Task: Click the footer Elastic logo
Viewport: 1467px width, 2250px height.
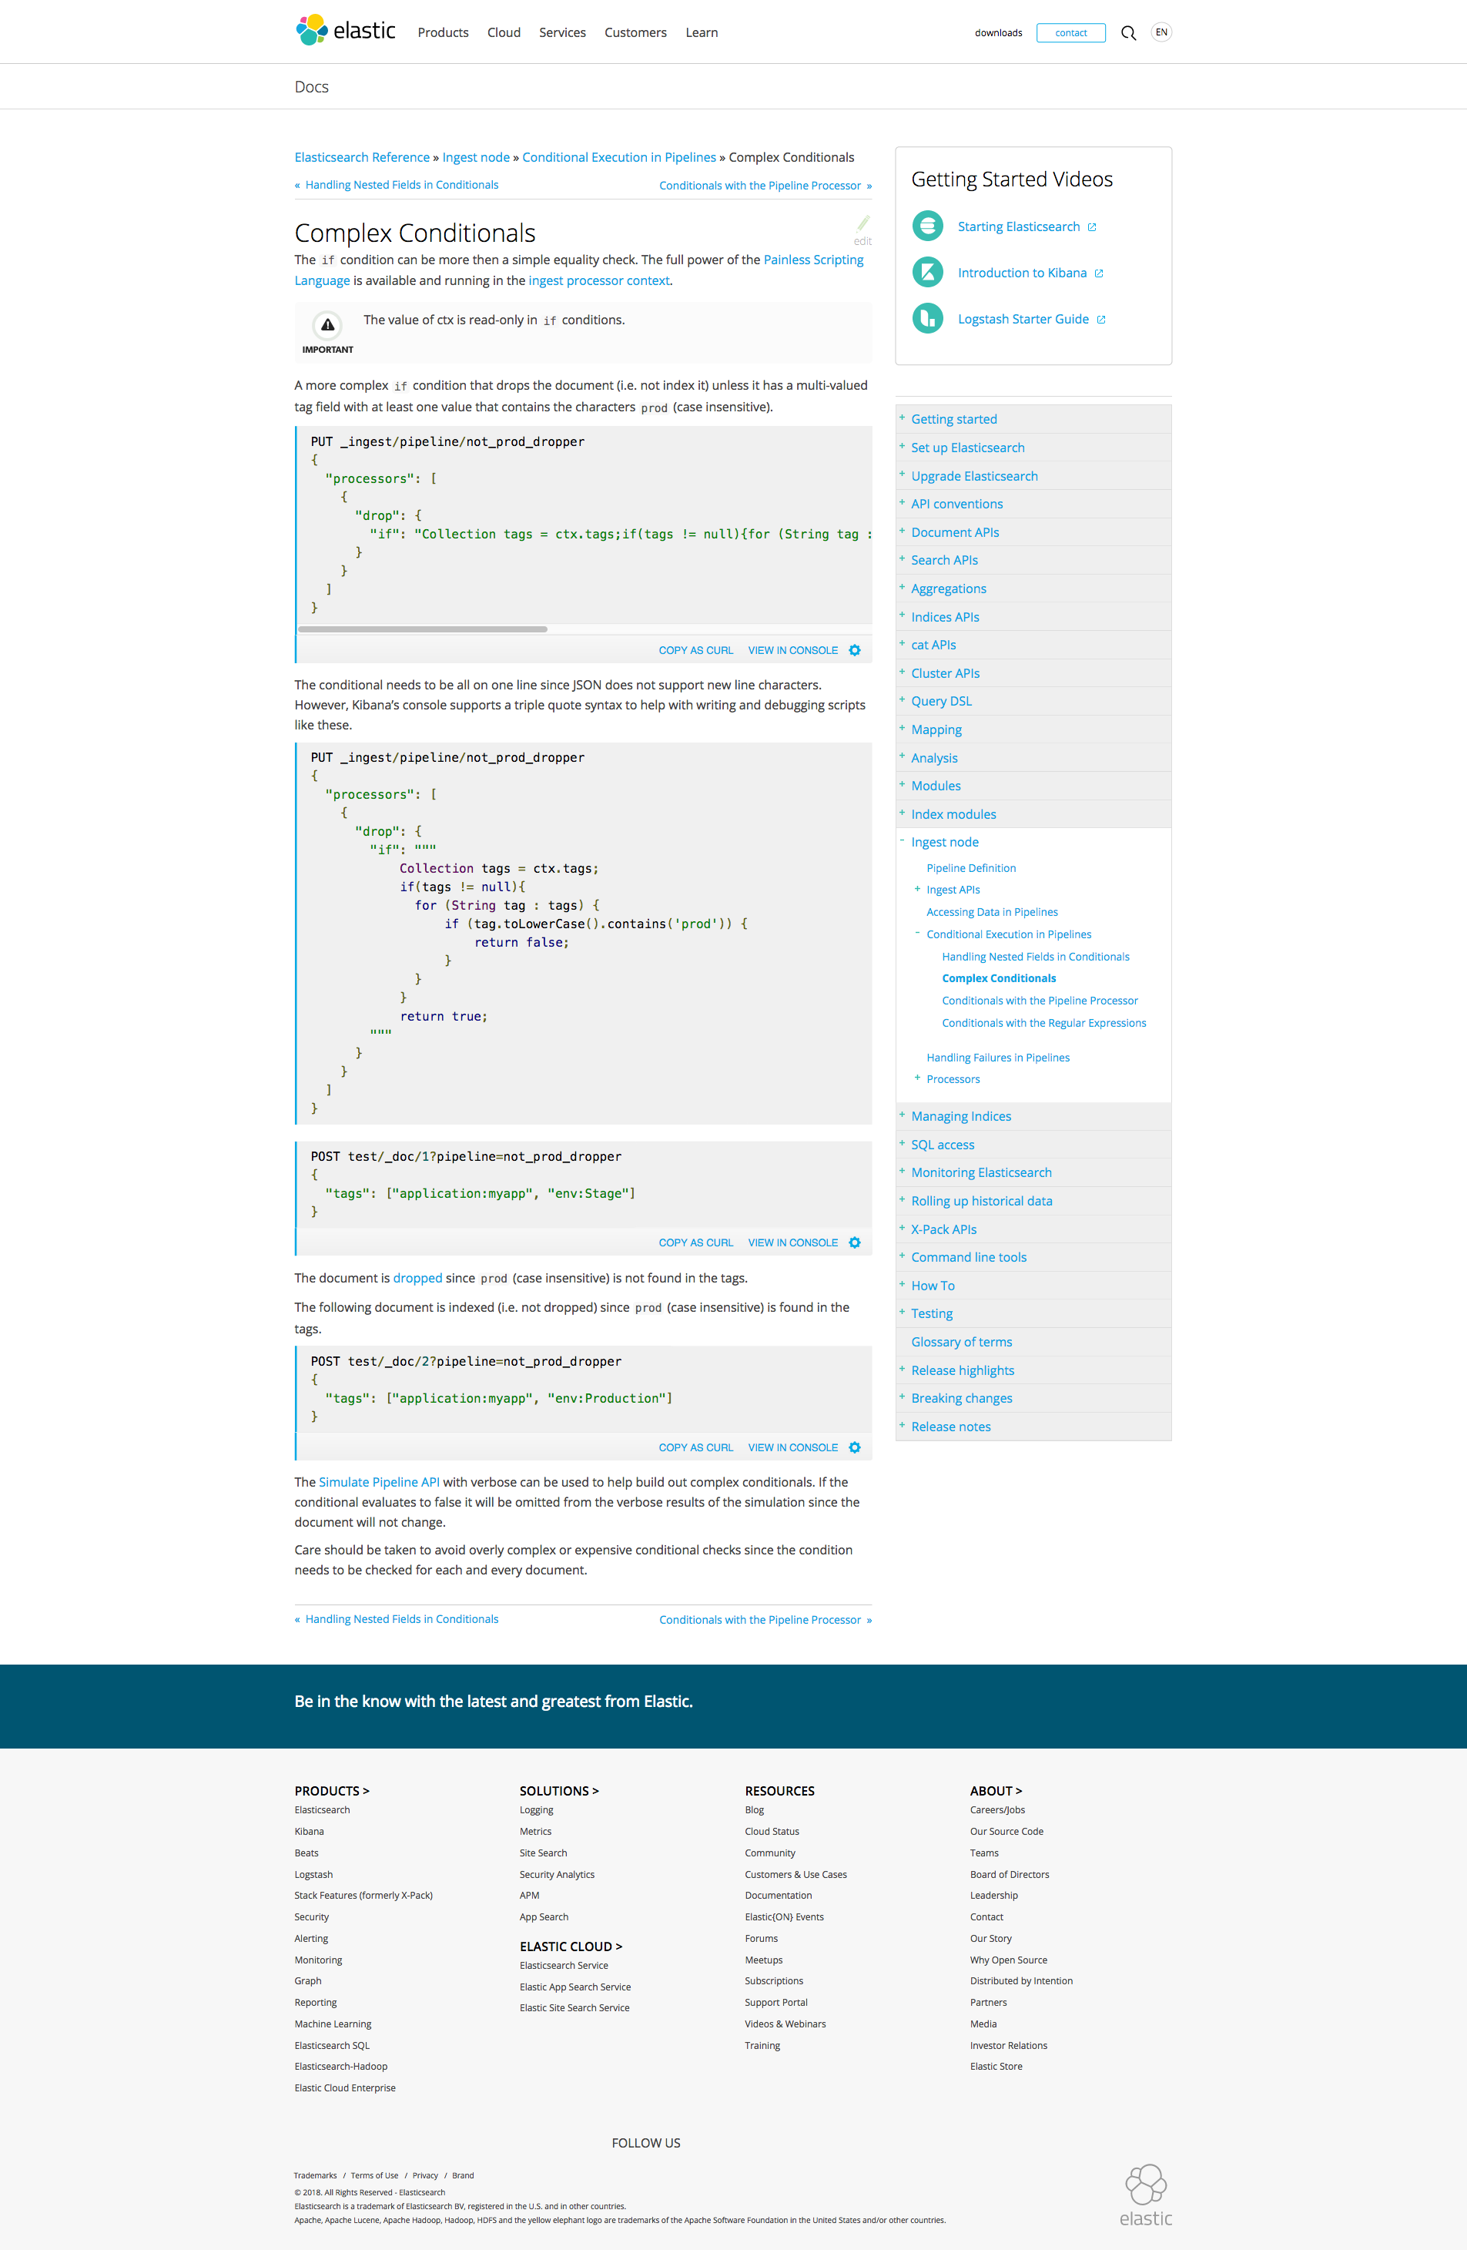Action: coord(1146,2195)
